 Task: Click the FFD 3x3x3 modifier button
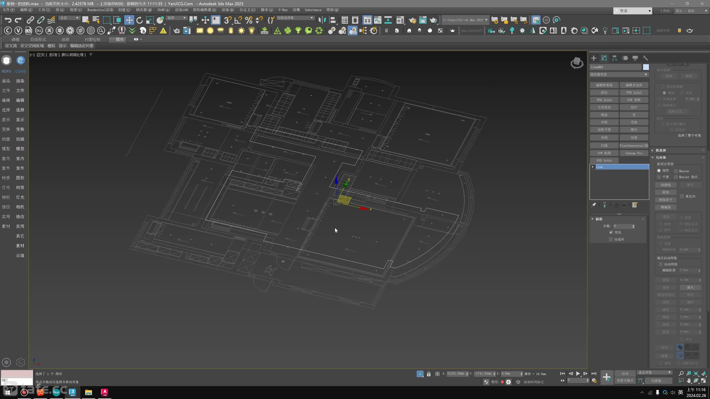click(x=604, y=100)
